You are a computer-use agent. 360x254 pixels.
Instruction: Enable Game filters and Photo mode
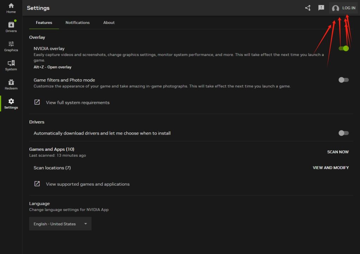(x=343, y=80)
